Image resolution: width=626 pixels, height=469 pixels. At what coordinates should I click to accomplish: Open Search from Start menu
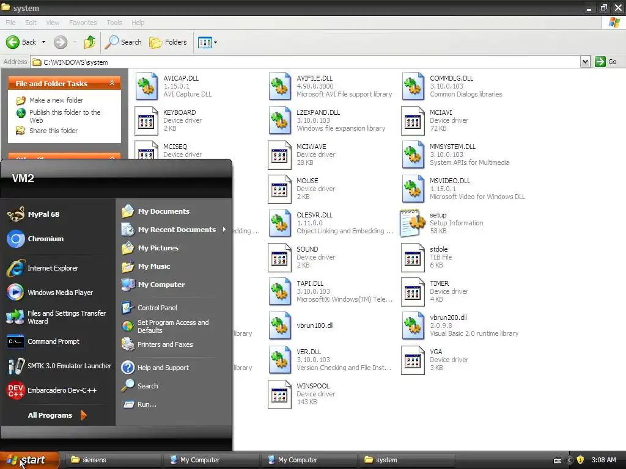click(x=140, y=386)
